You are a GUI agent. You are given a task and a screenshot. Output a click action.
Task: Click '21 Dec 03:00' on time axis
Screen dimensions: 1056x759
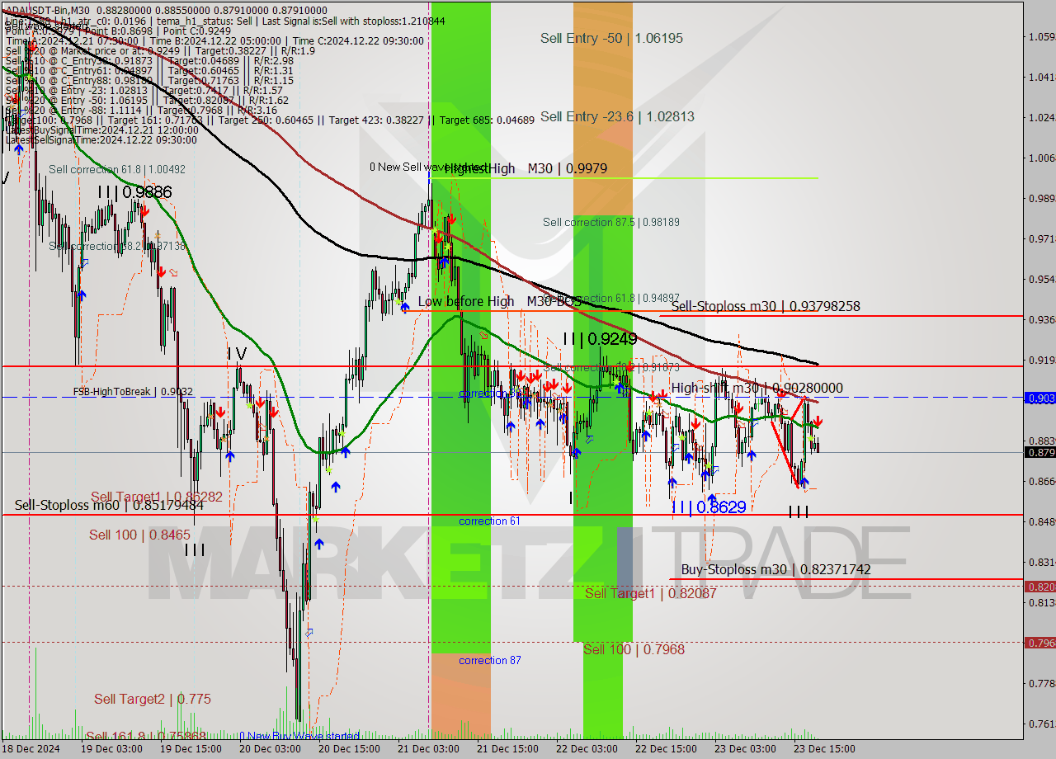coord(428,749)
